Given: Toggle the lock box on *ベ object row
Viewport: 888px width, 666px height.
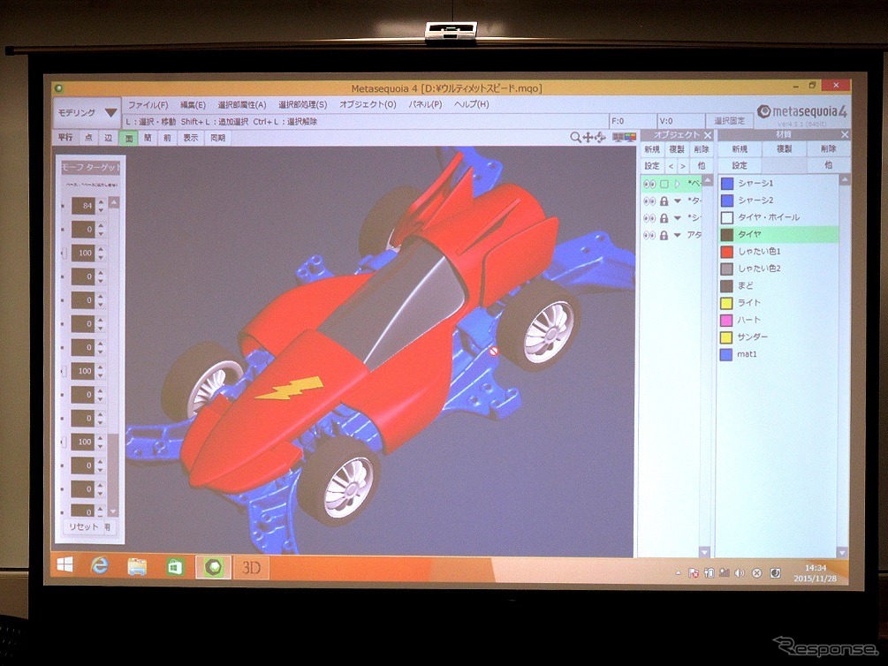Looking at the screenshot, I should (x=664, y=184).
